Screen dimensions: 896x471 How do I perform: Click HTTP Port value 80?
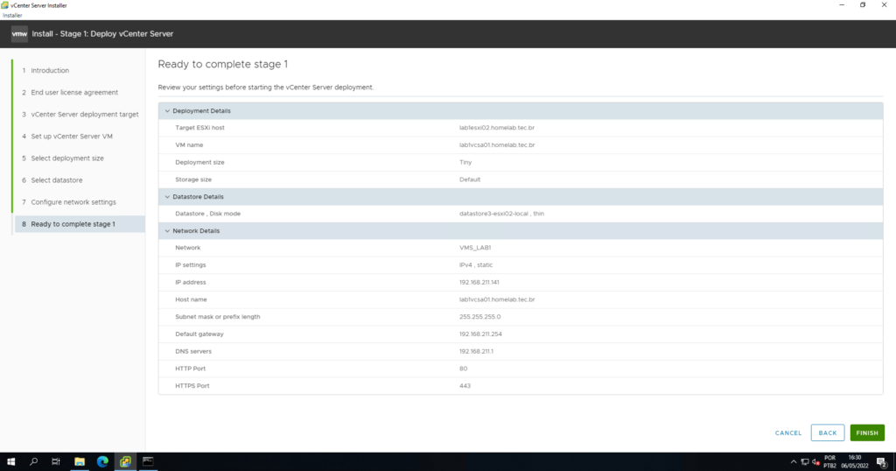pos(463,369)
